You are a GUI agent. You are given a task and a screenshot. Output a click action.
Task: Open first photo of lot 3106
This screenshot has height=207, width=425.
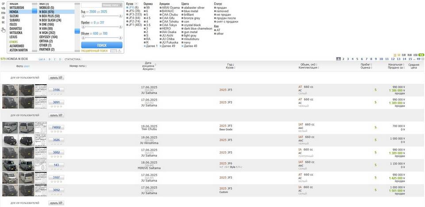[x=10, y=90]
